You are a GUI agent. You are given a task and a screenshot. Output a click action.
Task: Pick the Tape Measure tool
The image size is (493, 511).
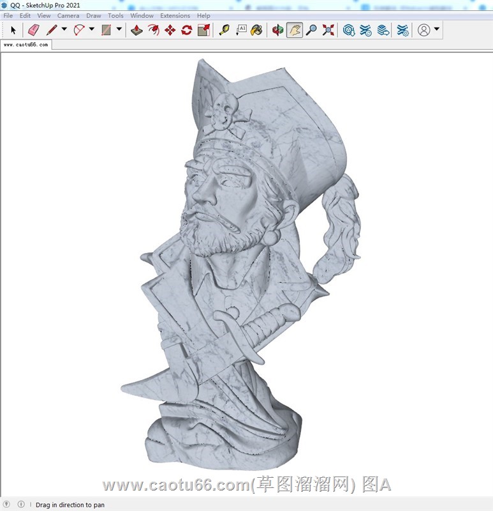(x=224, y=30)
